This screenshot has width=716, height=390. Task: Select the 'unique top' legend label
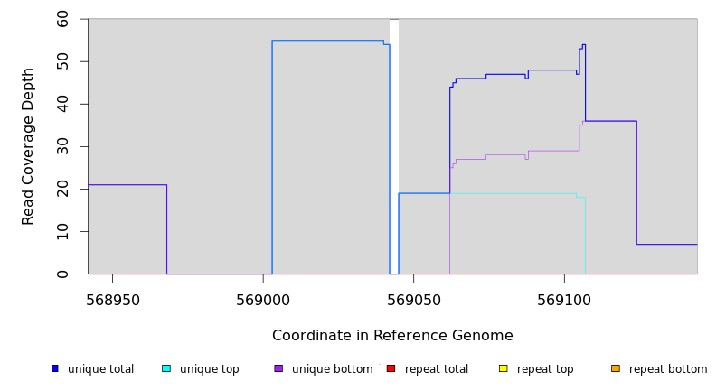[209, 369]
